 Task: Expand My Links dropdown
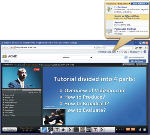coord(135,52)
